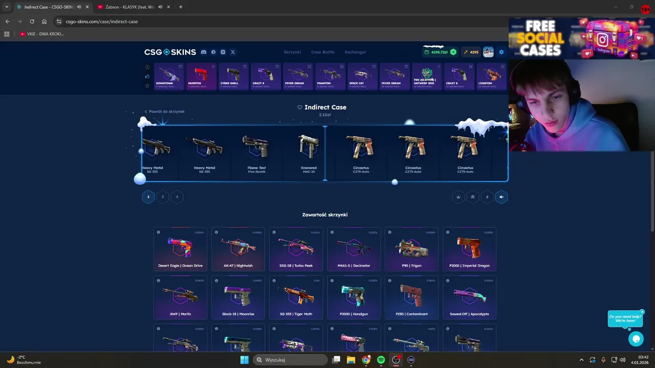Open the X (Twitter) icon in header

[233, 52]
